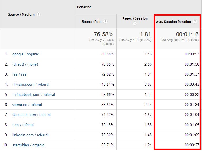Click pages per session value 1.58
Viewport: 202px width, 151px height.
coord(148,125)
